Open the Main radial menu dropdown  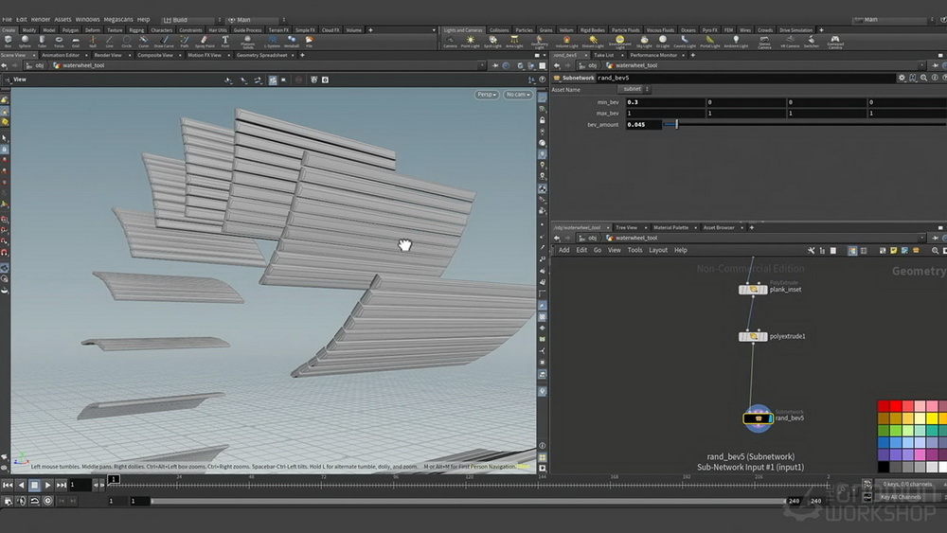click(257, 20)
